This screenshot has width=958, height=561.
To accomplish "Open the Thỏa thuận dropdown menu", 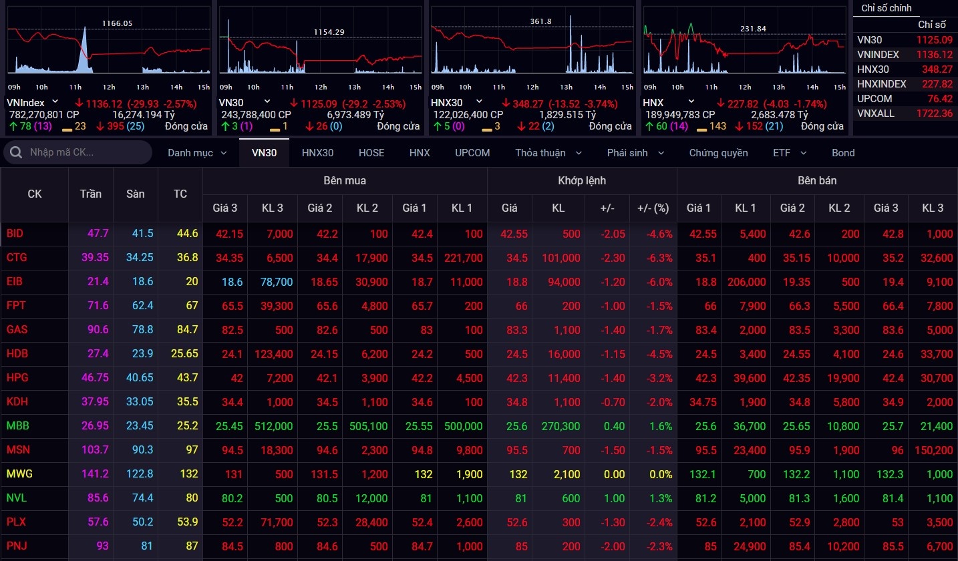I will click(579, 153).
